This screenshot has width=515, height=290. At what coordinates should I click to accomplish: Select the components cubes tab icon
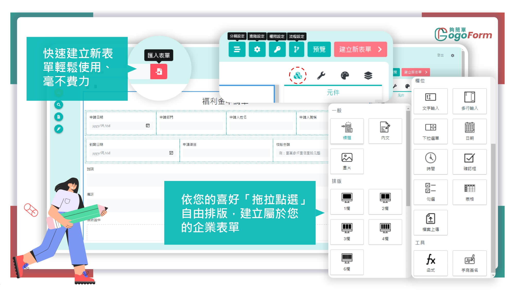(x=298, y=76)
